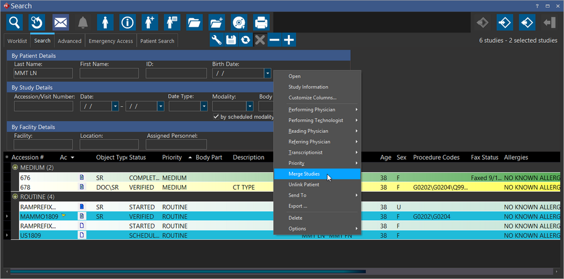Image resolution: width=564 pixels, height=279 pixels.
Task: Choose Unlink Patient in context menu
Action: 303,185
